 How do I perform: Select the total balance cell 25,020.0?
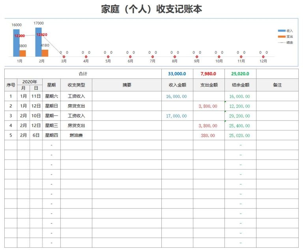coord(240,74)
